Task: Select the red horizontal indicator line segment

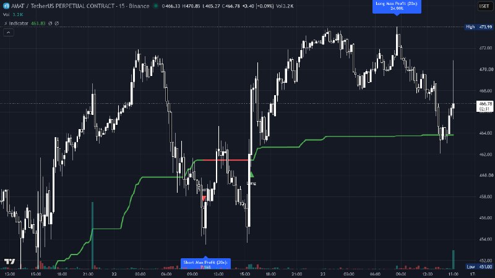Action: click(x=226, y=160)
